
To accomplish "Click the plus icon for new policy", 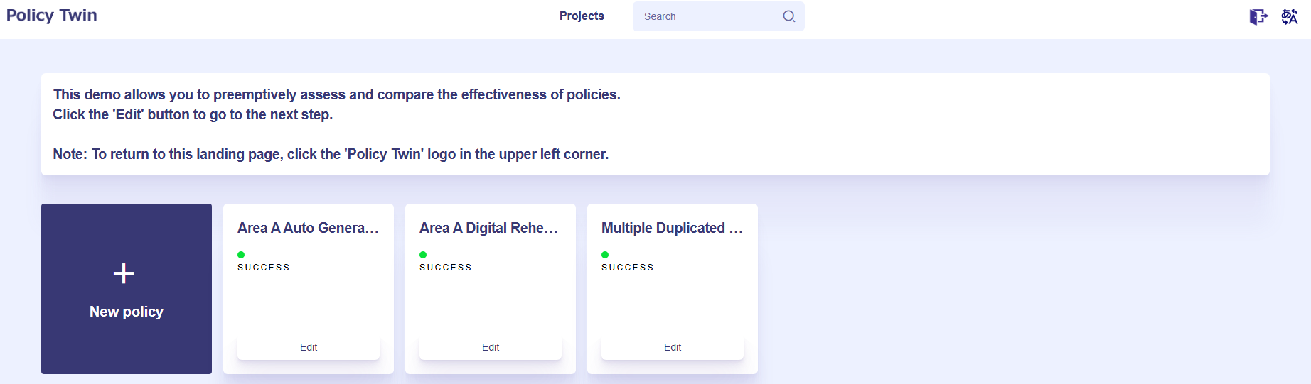I will [124, 273].
